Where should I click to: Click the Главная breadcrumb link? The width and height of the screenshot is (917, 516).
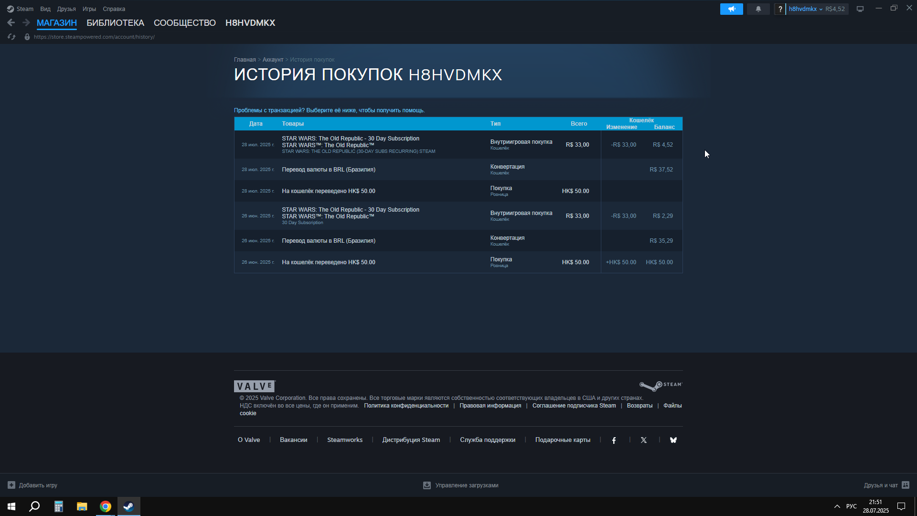245,60
